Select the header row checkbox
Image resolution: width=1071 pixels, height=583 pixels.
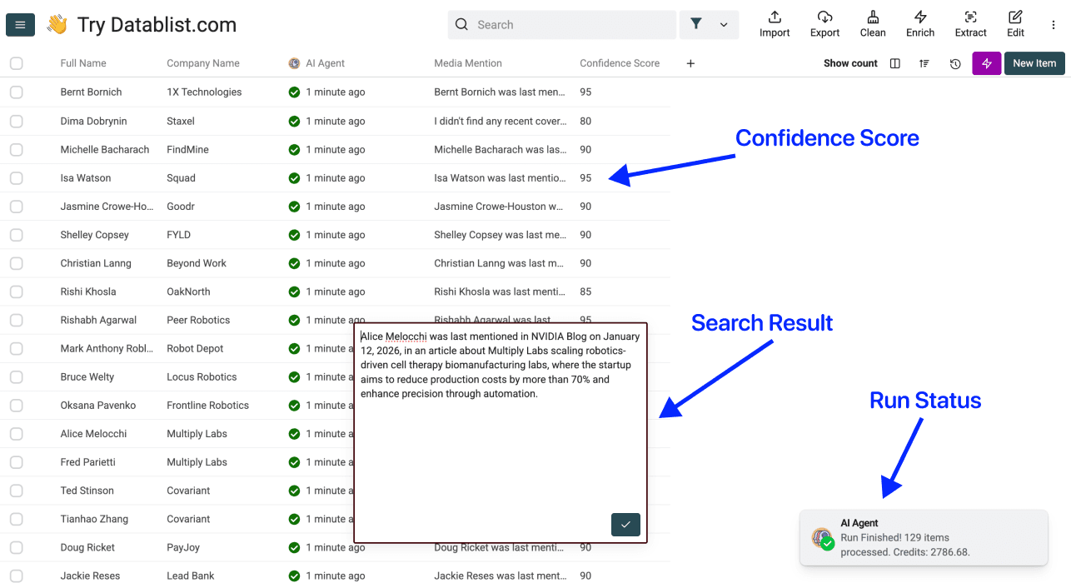16,62
